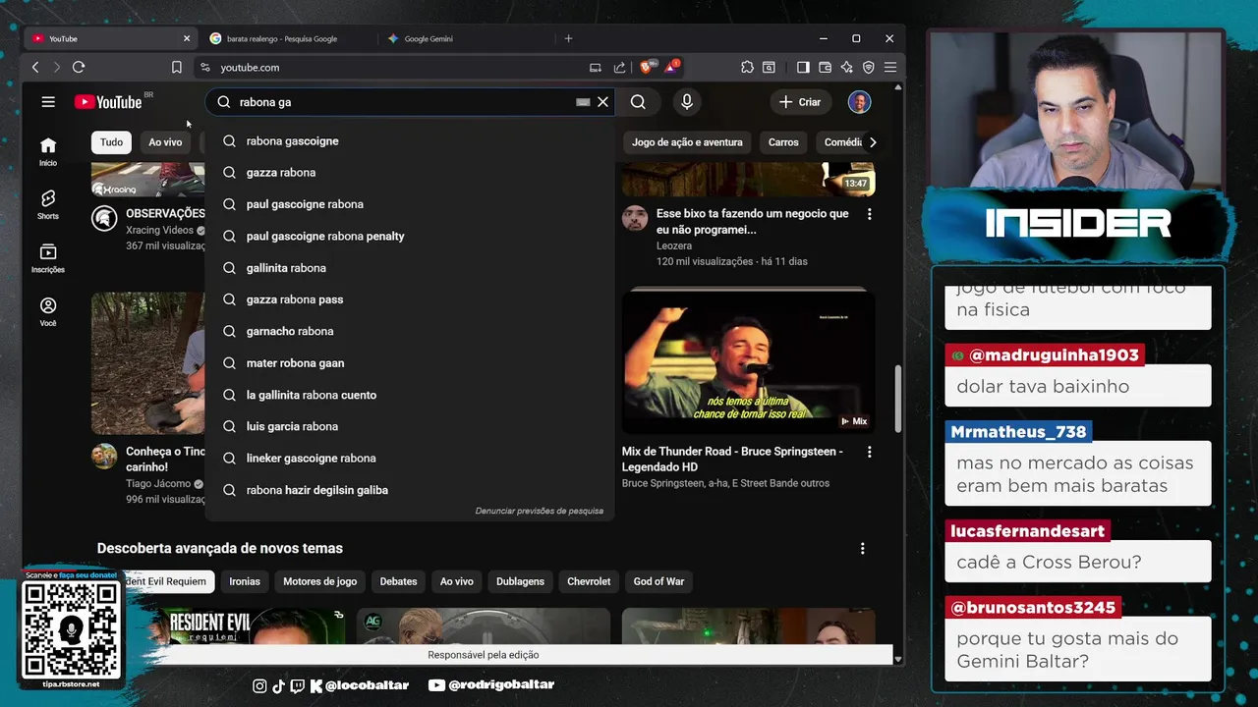Open Leo AI sparkle icon

pos(846,67)
